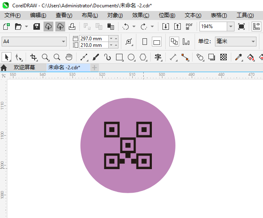Click the Open folder icon
Viewport: 263px width, 218px height.
[x=18, y=26]
